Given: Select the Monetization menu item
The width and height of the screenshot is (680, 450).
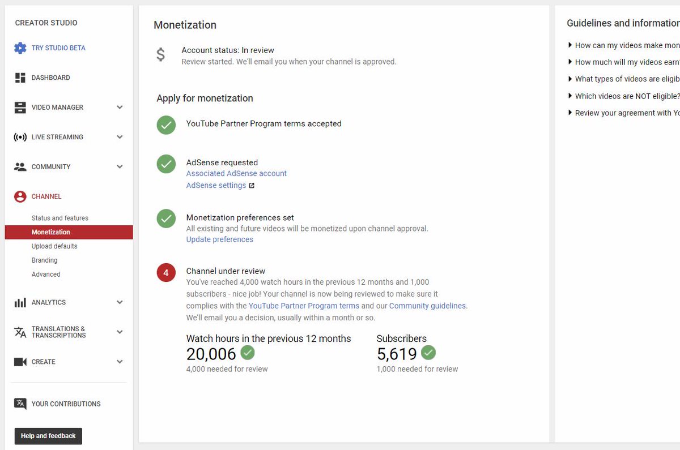Looking at the screenshot, I should (x=69, y=232).
